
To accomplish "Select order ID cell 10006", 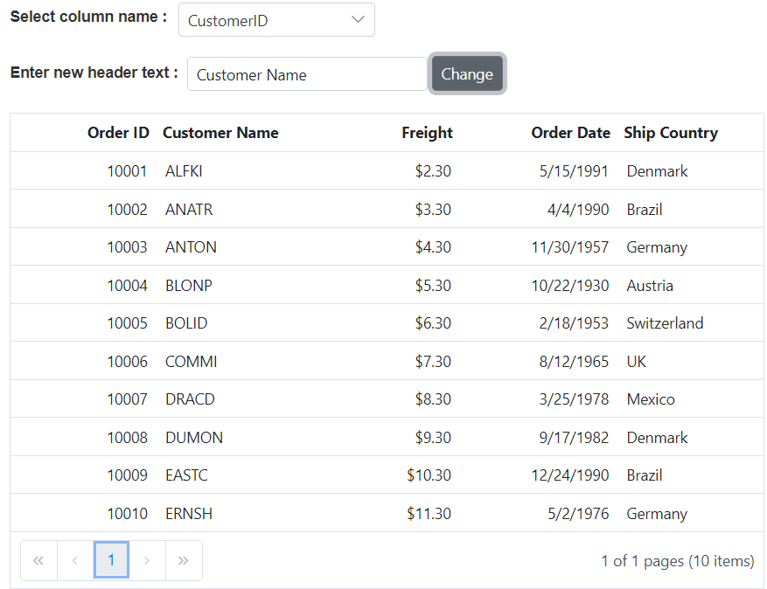I will 127,361.
